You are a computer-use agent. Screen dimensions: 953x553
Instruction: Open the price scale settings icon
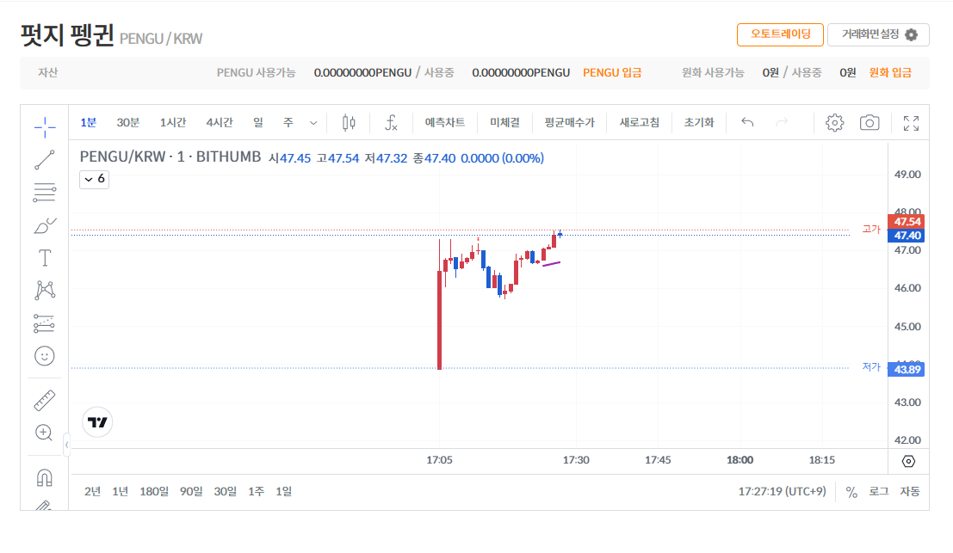coord(908,461)
